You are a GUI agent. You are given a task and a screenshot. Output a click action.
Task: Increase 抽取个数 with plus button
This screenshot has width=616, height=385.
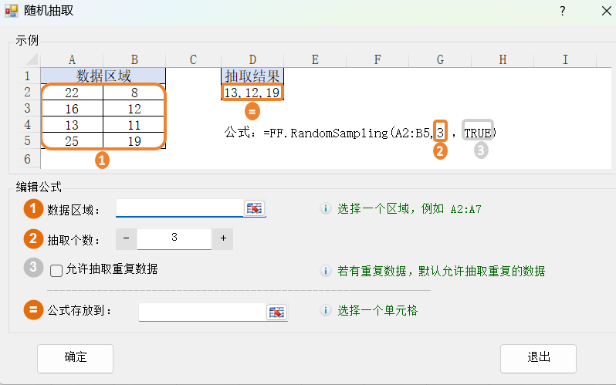pos(223,239)
